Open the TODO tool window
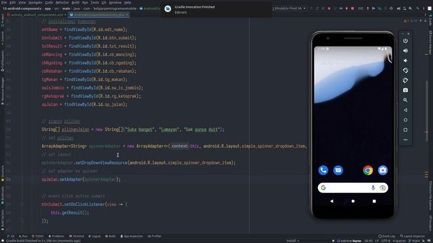This screenshot has height=243, width=433. pyautogui.click(x=38, y=236)
